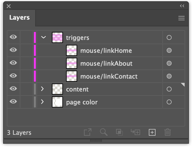Click the magenta color bar of triggers
Image resolution: width=192 pixels, height=148 pixels.
[35, 37]
